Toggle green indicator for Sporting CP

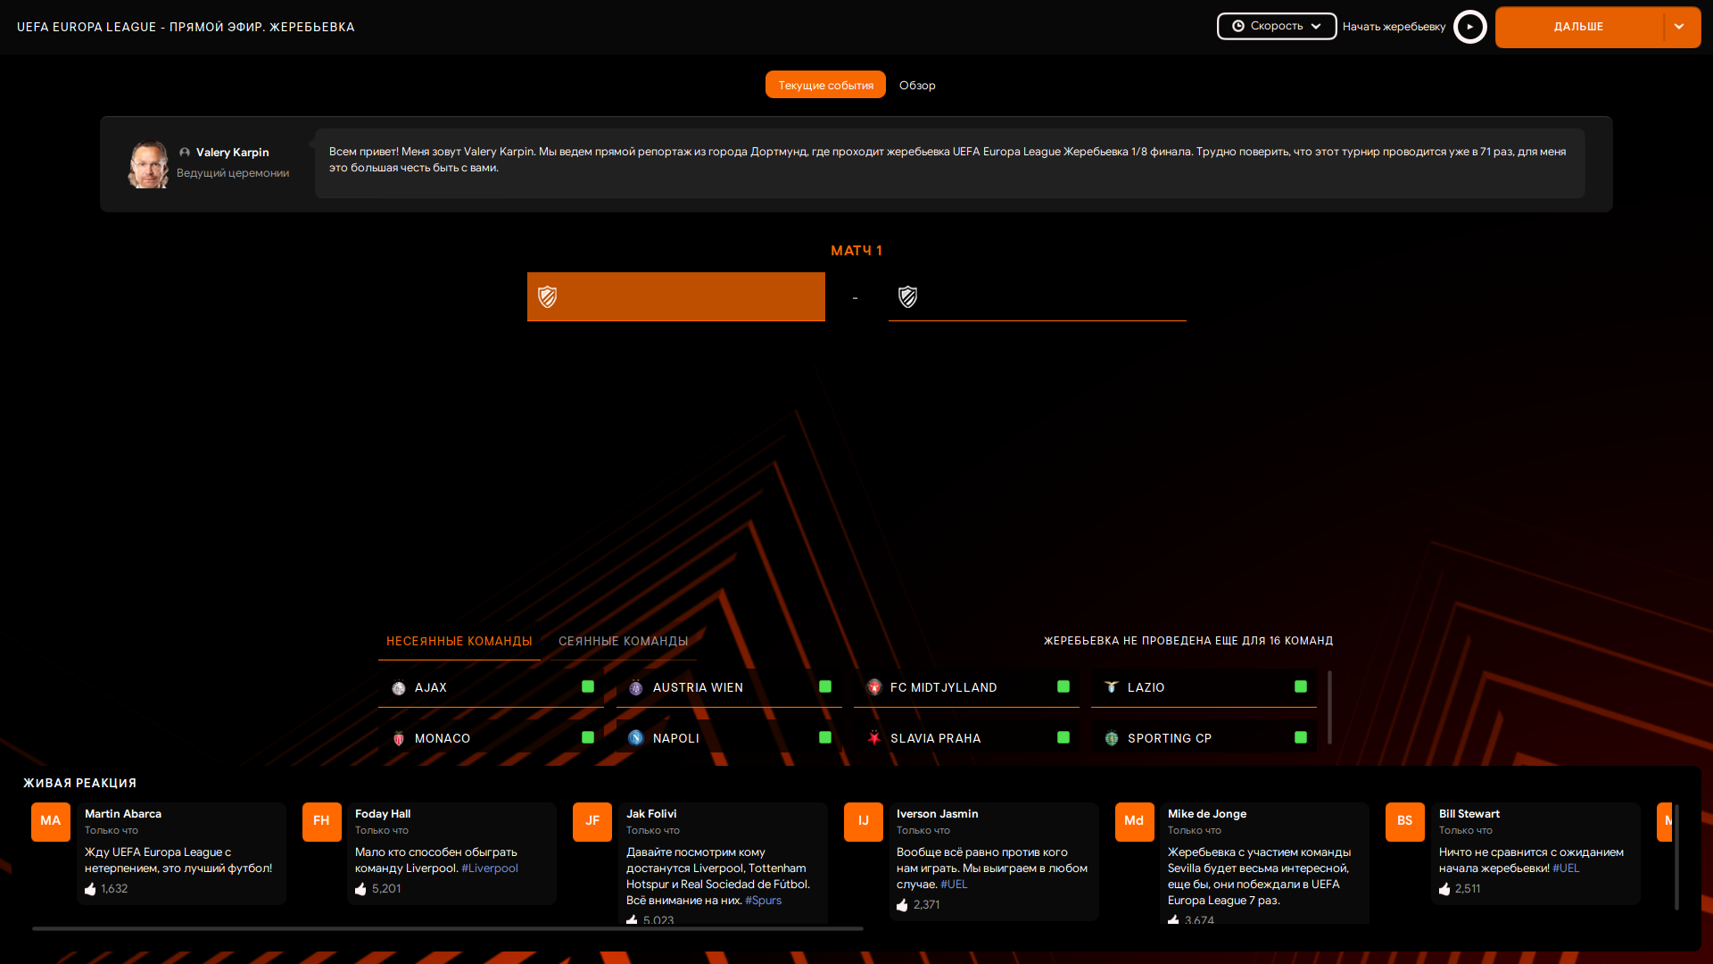pos(1301,737)
